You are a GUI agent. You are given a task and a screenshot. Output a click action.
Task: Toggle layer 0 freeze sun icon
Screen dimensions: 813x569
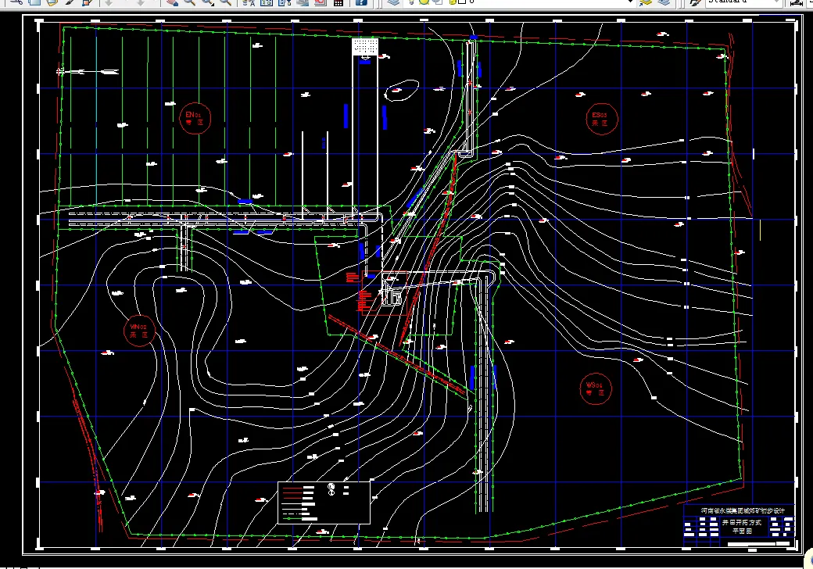tap(424, 2)
